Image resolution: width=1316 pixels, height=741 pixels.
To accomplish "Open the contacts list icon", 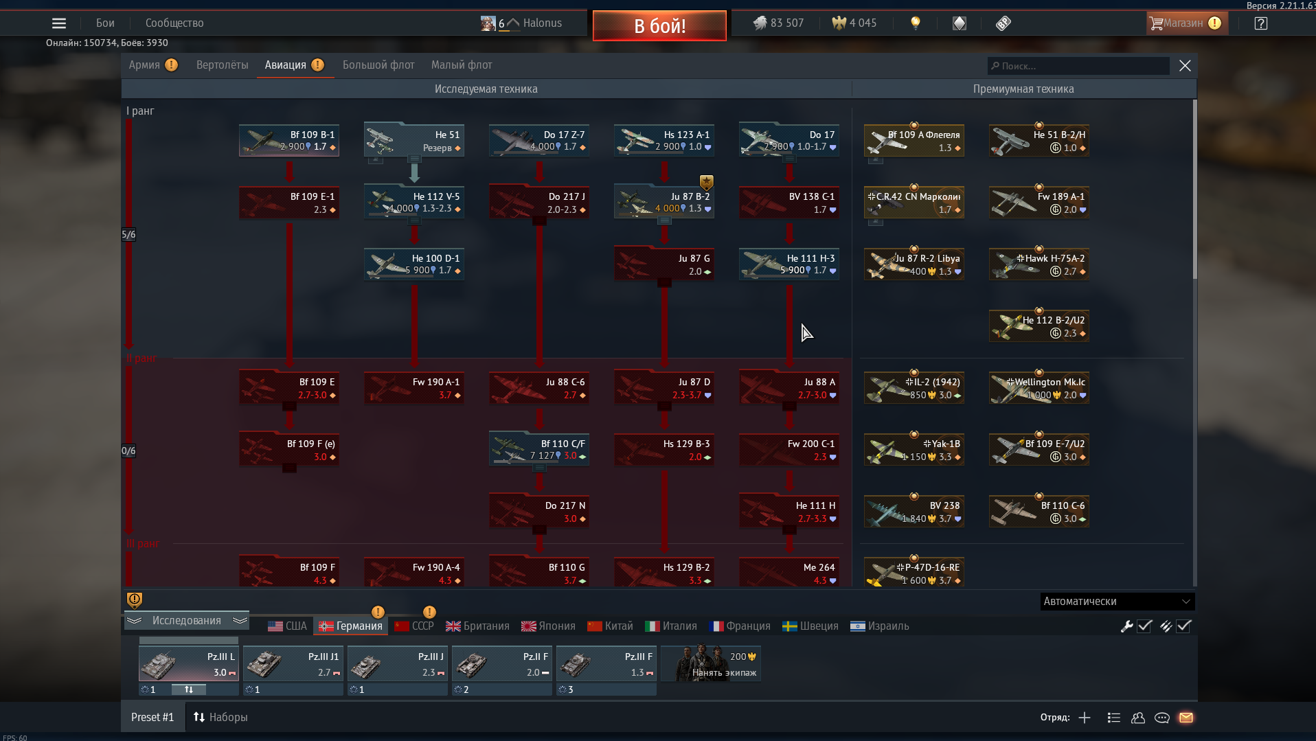I will (x=1114, y=718).
